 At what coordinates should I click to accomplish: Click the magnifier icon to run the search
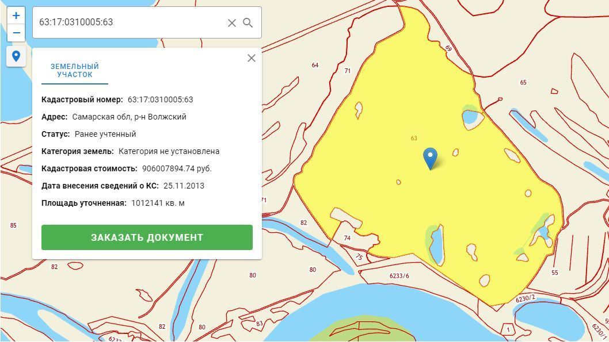[248, 23]
